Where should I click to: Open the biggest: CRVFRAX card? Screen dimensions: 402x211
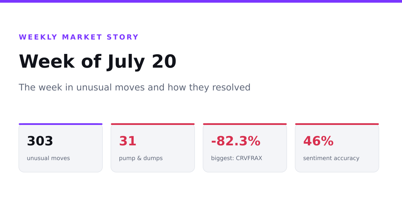pyautogui.click(x=245, y=148)
